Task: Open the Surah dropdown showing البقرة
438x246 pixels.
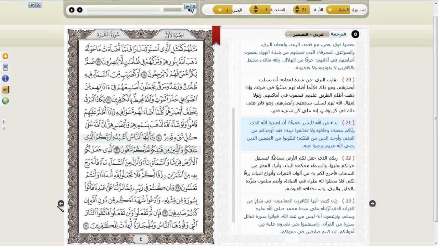Action: 338,10
